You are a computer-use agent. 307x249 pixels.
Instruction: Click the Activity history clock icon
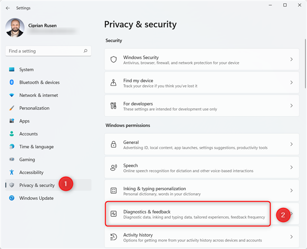[114, 237]
